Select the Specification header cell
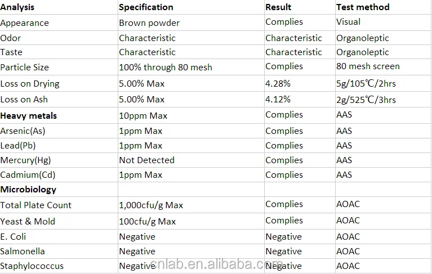Screen dimensions: 432x274 [x=191, y=7]
